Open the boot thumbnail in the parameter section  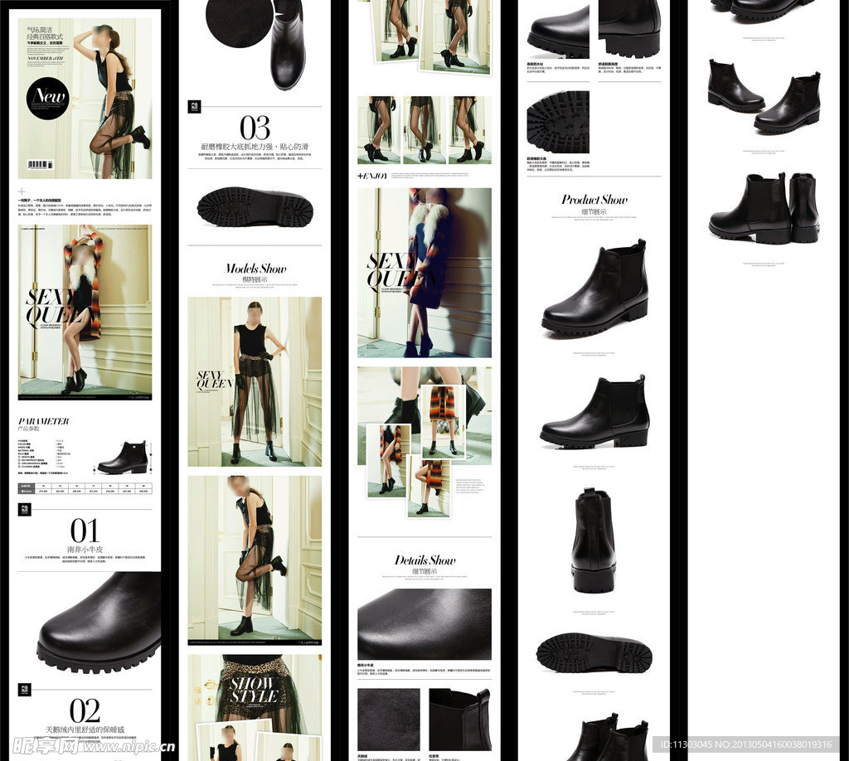coord(123,458)
